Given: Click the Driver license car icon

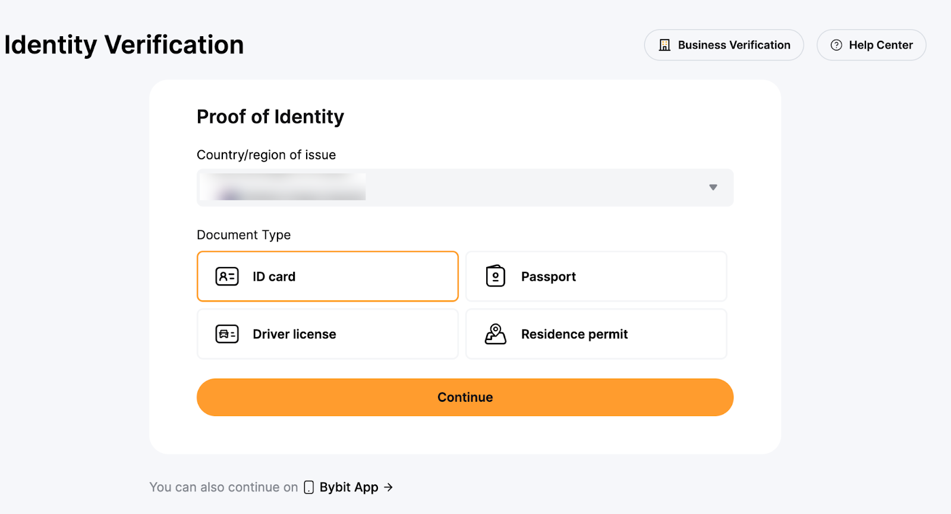Looking at the screenshot, I should click(x=227, y=334).
